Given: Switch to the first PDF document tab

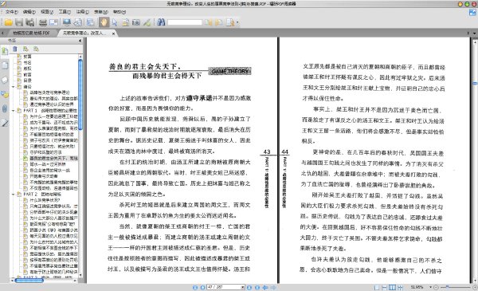Looking at the screenshot, I should click(x=31, y=33).
